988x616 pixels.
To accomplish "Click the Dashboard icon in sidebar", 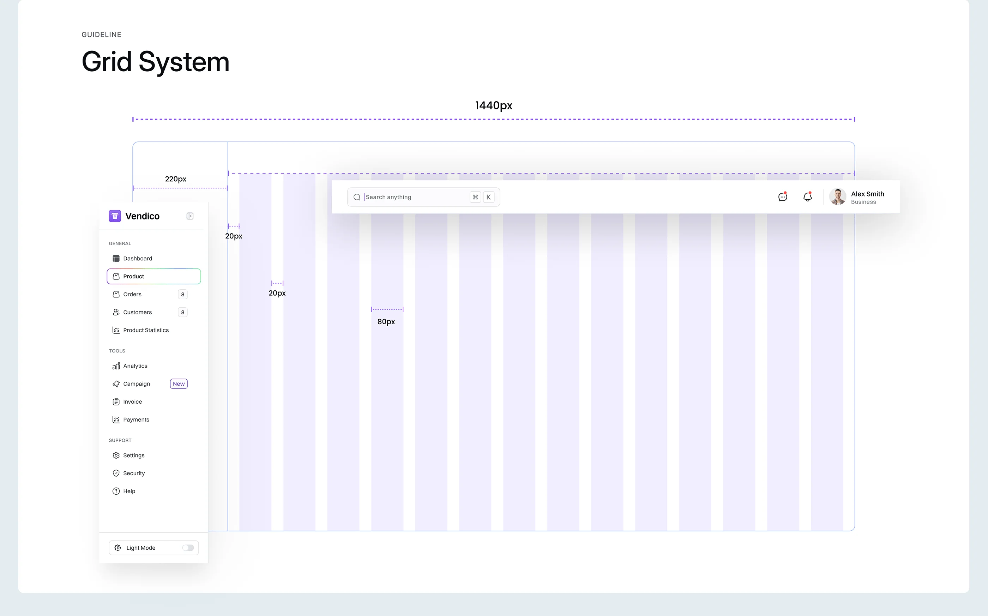I will pos(116,259).
